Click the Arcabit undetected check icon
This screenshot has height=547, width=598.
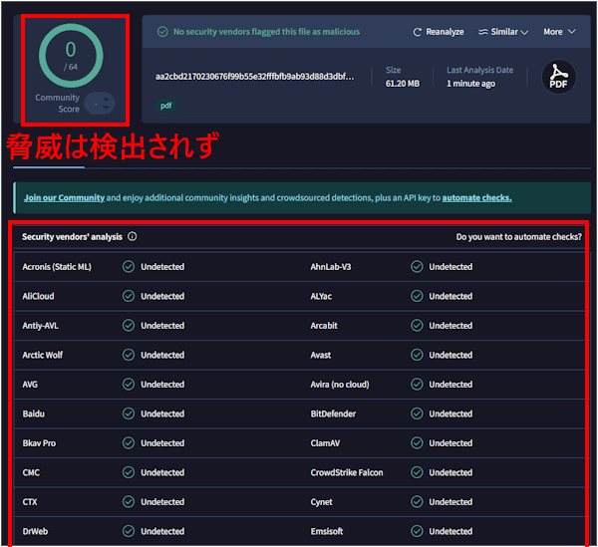[417, 325]
